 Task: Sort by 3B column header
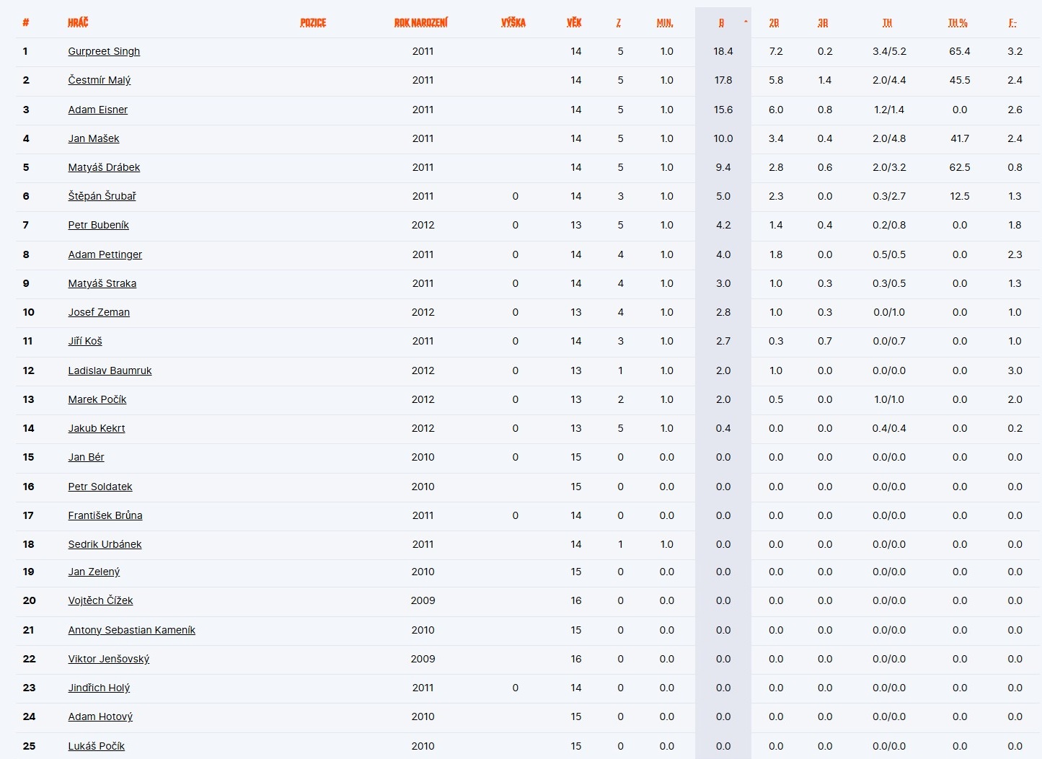coord(823,23)
